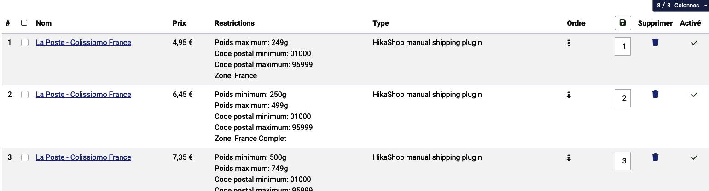709x191 pixels.
Task: Disable the 6,45 € shipping method checkmark
Action: [x=694, y=95]
